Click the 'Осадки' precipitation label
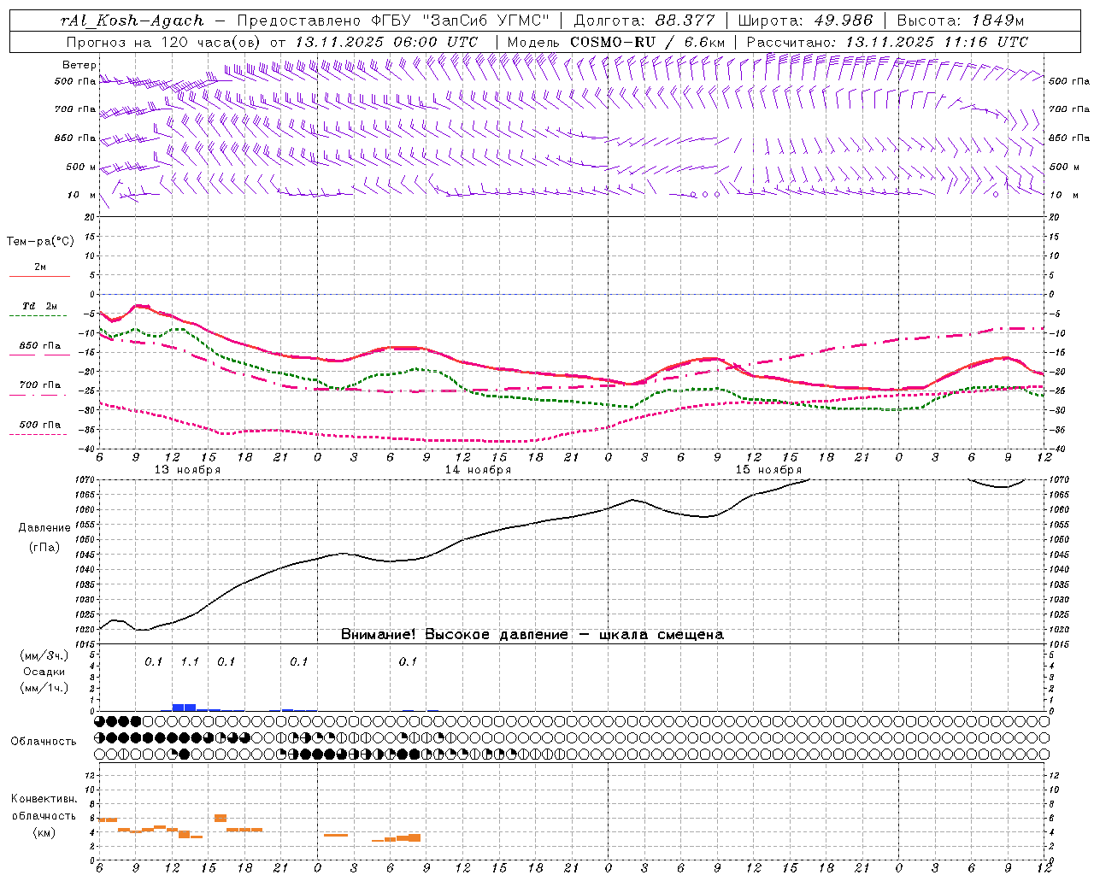 [44, 672]
